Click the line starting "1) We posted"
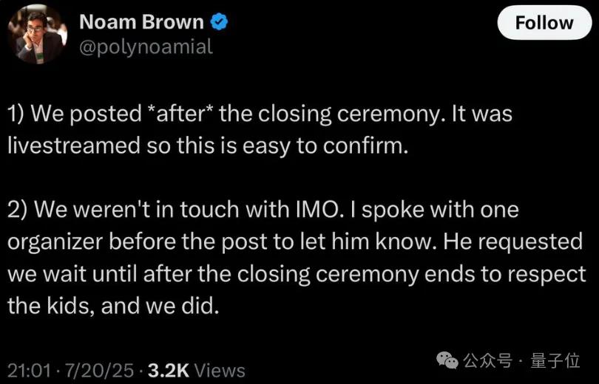The height and width of the screenshot is (384, 599). pos(259,115)
